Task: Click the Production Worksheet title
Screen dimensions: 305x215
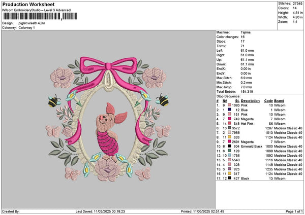Action: click(28, 4)
